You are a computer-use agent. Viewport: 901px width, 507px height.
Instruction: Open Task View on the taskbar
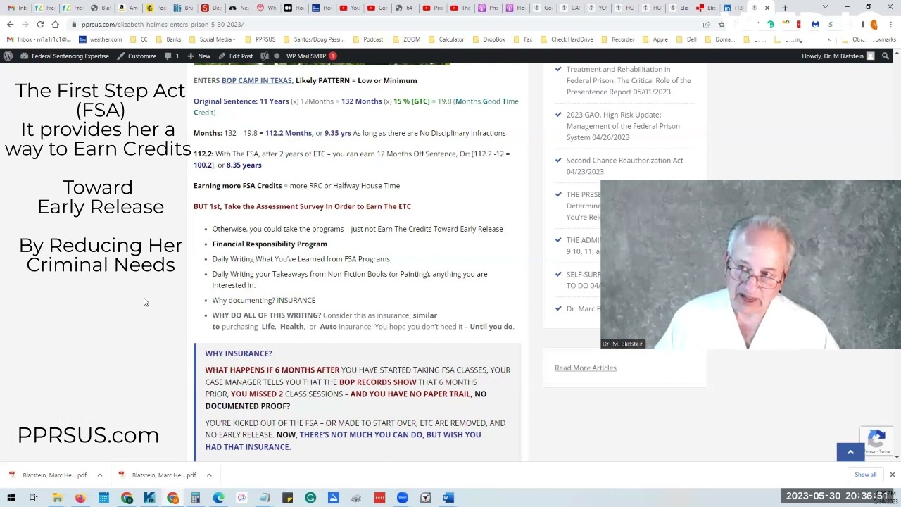33,498
